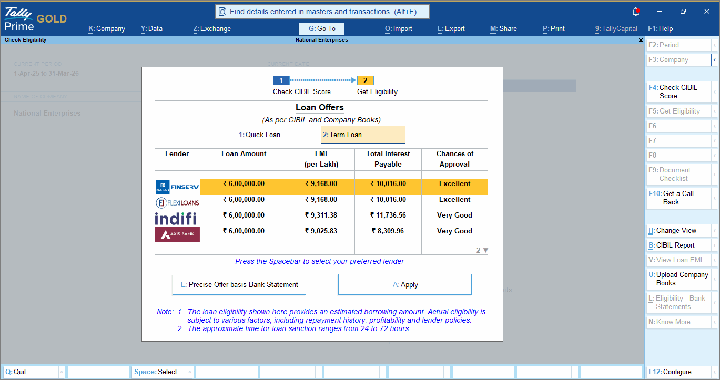Collapse the right panel at Company chevron
This screenshot has height=380, width=720.
pos(715,60)
